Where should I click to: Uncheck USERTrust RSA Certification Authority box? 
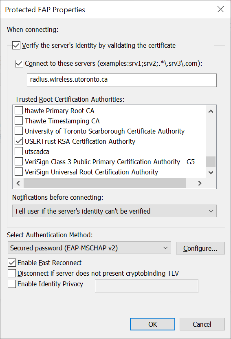tap(19, 141)
